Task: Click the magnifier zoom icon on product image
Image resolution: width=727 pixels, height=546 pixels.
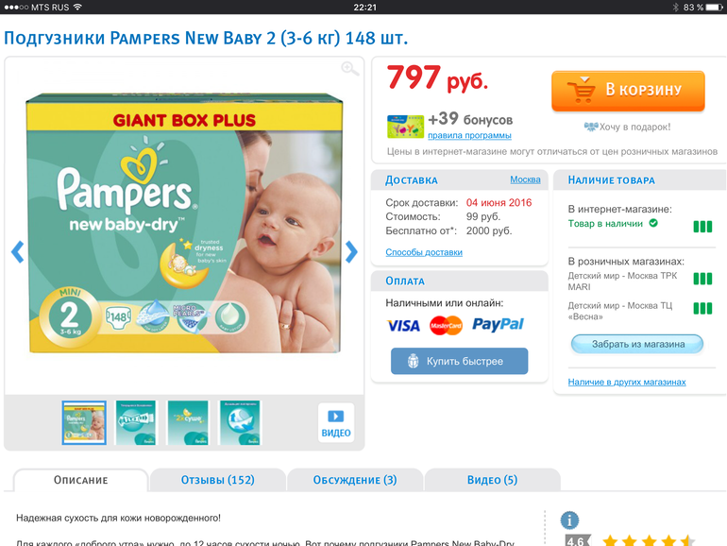Action: [x=349, y=69]
